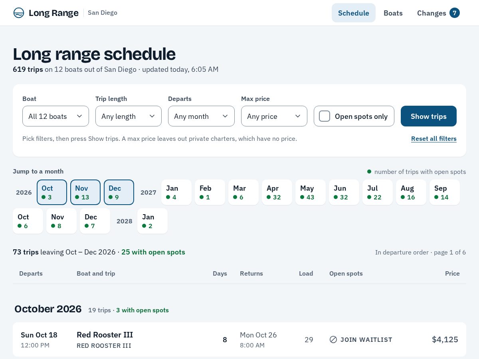The width and height of the screenshot is (479, 359).
Task: Jump to Jan 2028 with 2 open trips
Action: coord(152,221)
